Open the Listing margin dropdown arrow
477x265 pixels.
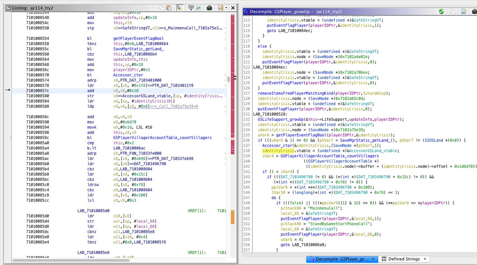tap(226, 8)
